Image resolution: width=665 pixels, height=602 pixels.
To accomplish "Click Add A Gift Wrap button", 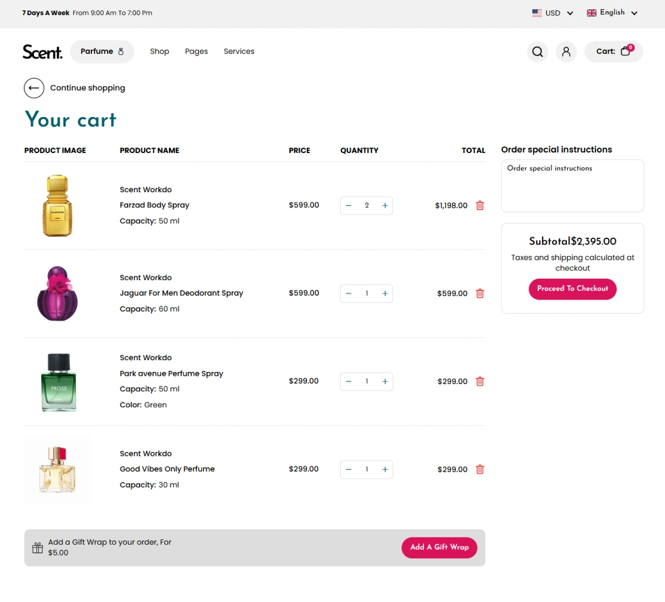I will click(x=439, y=547).
